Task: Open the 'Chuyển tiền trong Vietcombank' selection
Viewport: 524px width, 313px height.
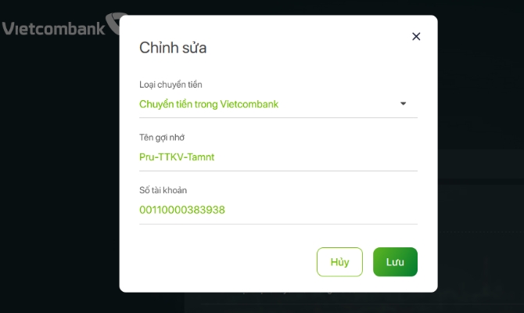Action: pyautogui.click(x=209, y=103)
